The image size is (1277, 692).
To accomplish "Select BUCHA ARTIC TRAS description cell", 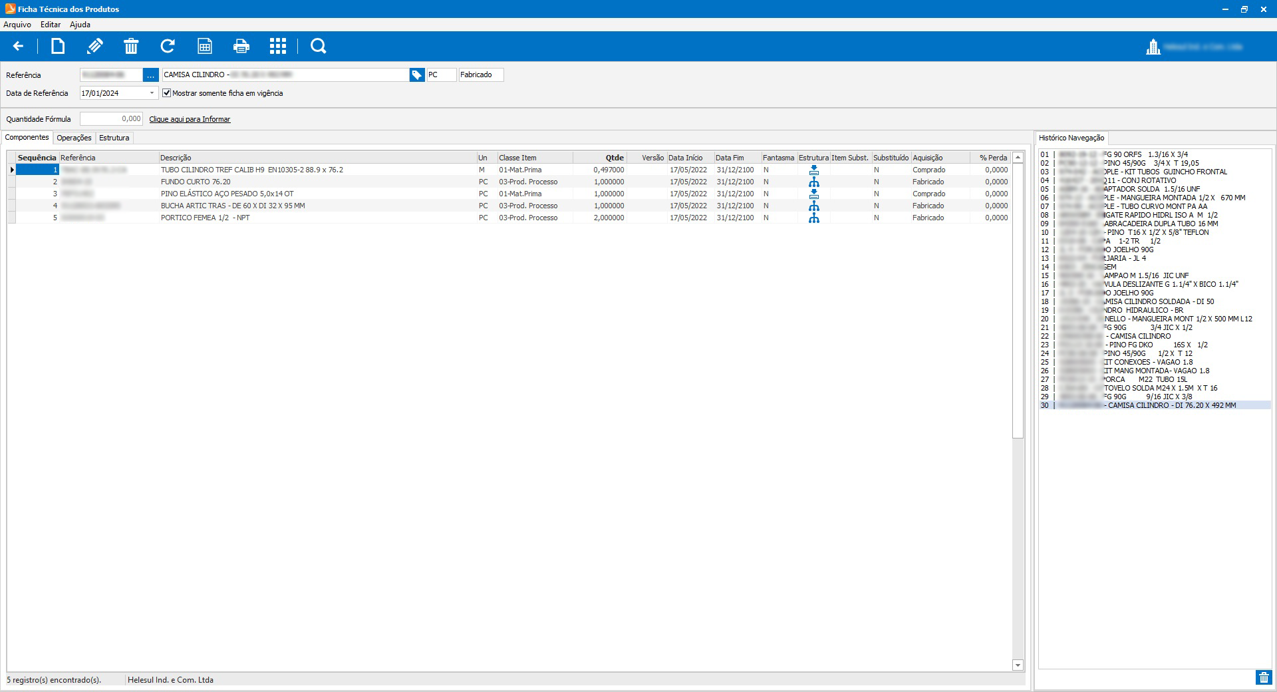I will pyautogui.click(x=317, y=206).
